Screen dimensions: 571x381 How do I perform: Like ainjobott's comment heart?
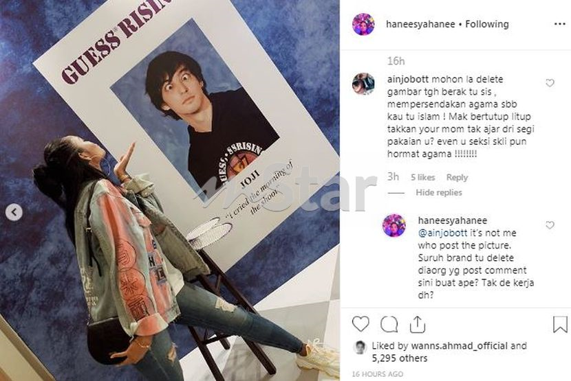point(550,83)
